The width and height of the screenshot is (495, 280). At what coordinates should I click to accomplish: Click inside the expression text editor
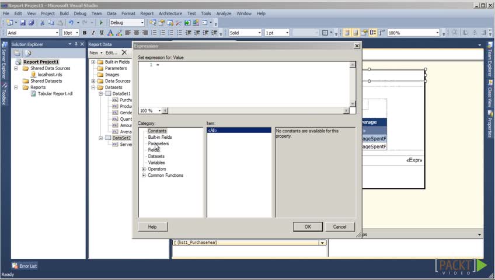pyautogui.click(x=244, y=84)
